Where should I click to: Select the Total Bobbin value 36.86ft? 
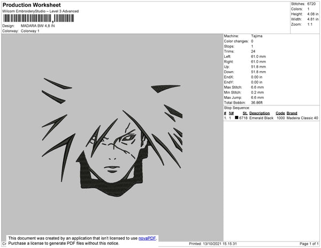(257, 103)
